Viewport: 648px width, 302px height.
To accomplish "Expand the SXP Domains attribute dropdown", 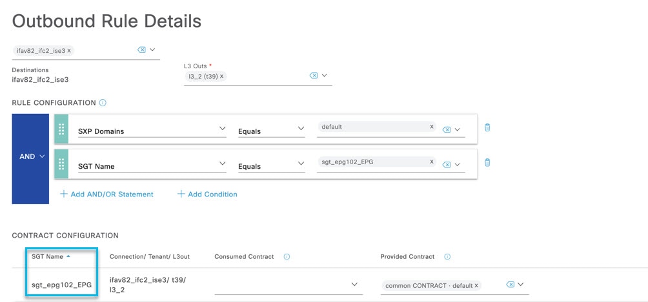I will tap(152, 130).
